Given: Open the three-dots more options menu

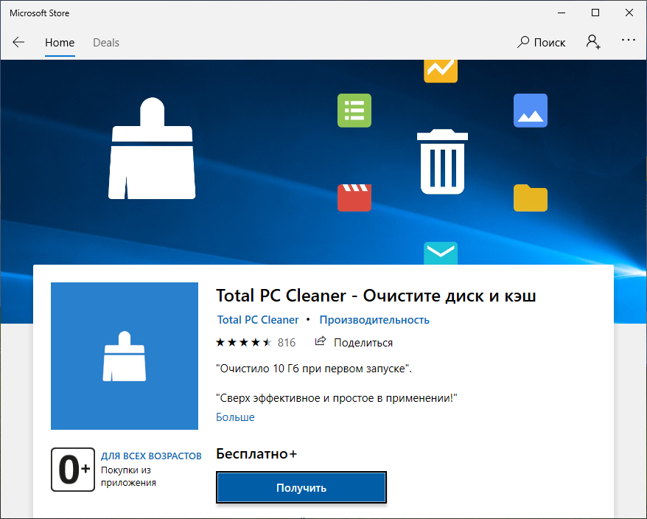Looking at the screenshot, I should coord(628,40).
